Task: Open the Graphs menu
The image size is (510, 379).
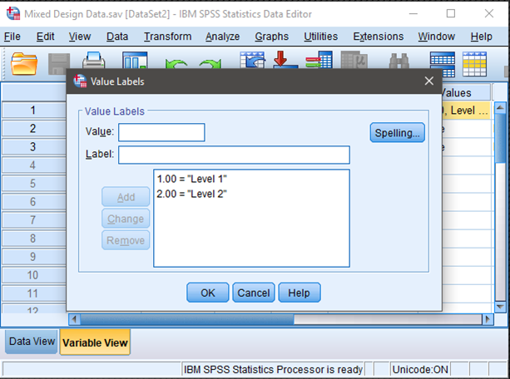Action: click(x=271, y=37)
